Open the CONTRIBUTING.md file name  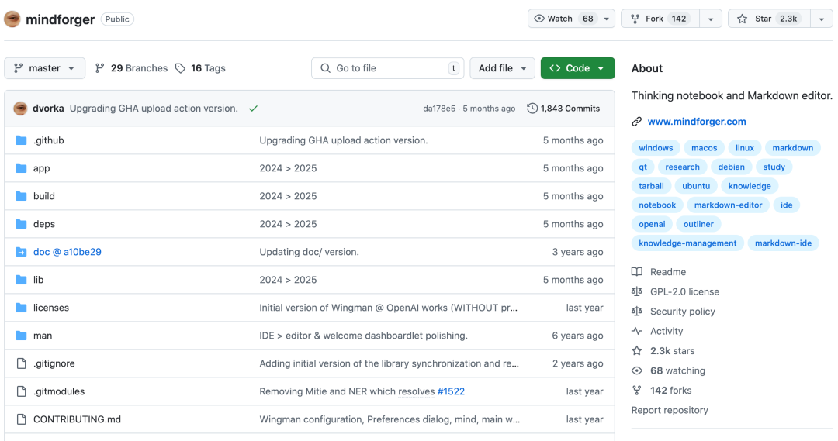(77, 419)
